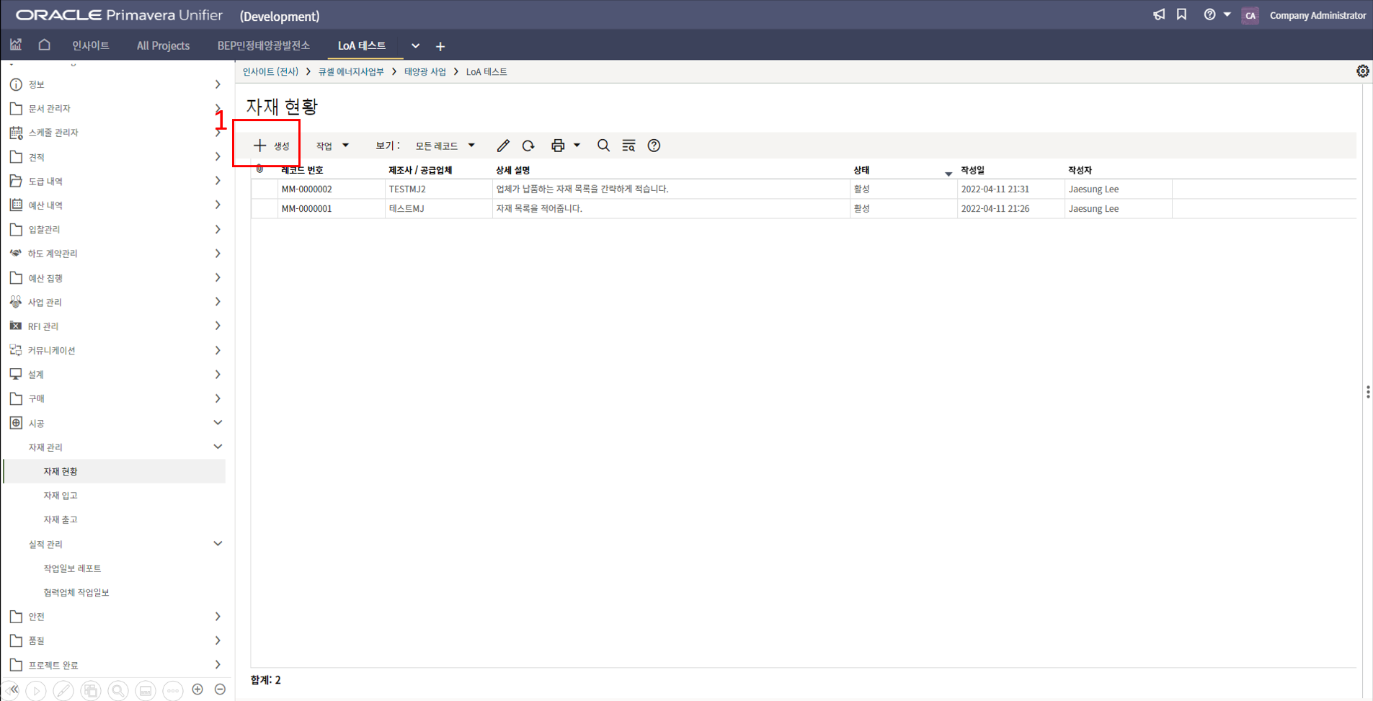1373x701 pixels.
Task: Open the 작업 actions dropdown
Action: pyautogui.click(x=332, y=146)
